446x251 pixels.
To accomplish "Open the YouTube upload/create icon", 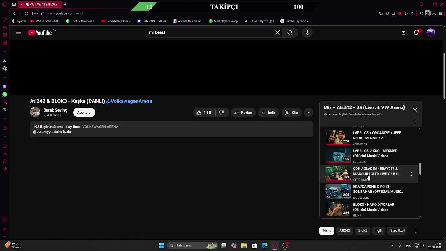I will click(x=403, y=32).
